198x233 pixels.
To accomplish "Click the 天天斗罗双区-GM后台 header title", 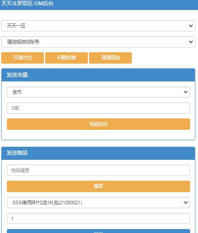I will click(x=27, y=3).
